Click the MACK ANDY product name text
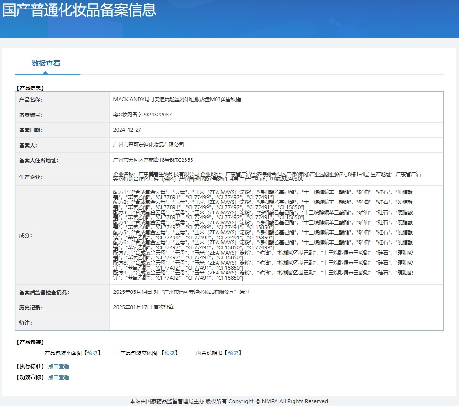459x406 pixels. point(178,100)
